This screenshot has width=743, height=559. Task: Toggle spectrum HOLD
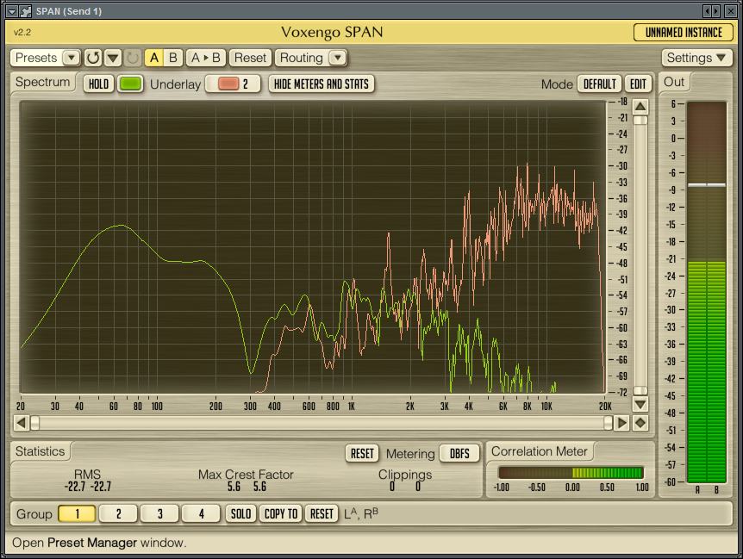[x=98, y=84]
